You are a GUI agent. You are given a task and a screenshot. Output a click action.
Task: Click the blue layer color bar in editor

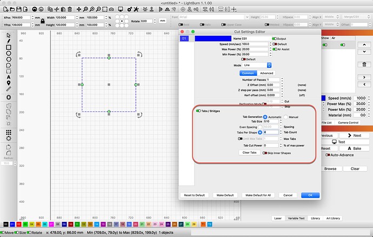pyautogui.click(x=213, y=38)
